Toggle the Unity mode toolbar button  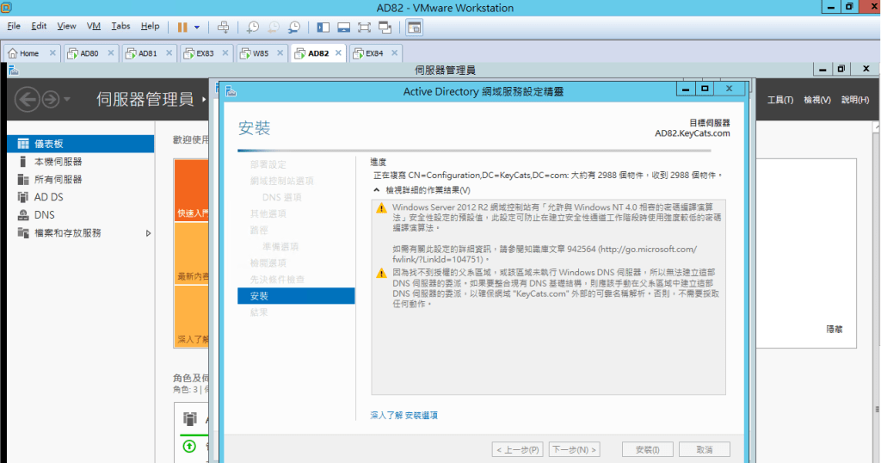coord(385,27)
